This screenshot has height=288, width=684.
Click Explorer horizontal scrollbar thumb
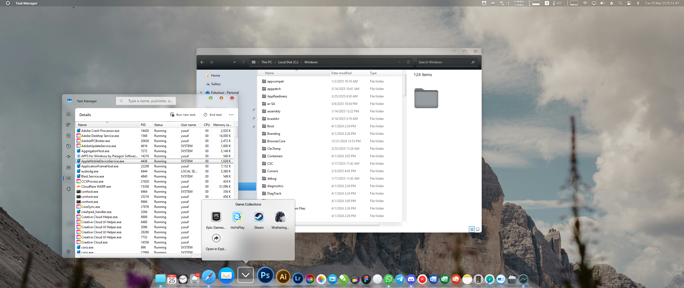click(337, 224)
